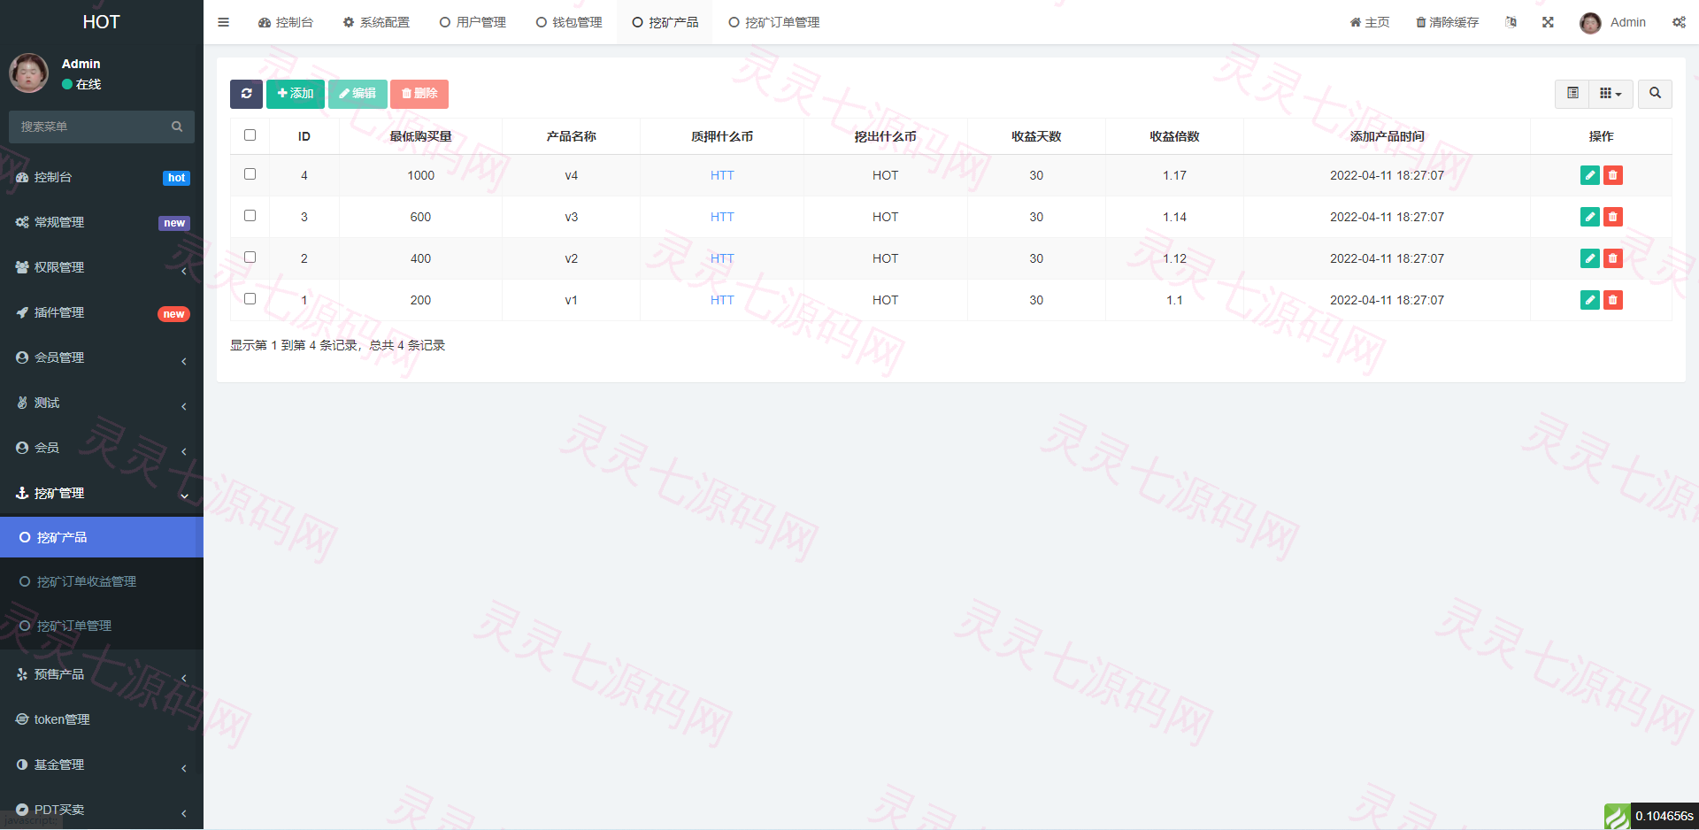Viewport: 1699px width, 830px height.
Task: Expand the 基金管理 sidebar menu
Action: tap(102, 765)
